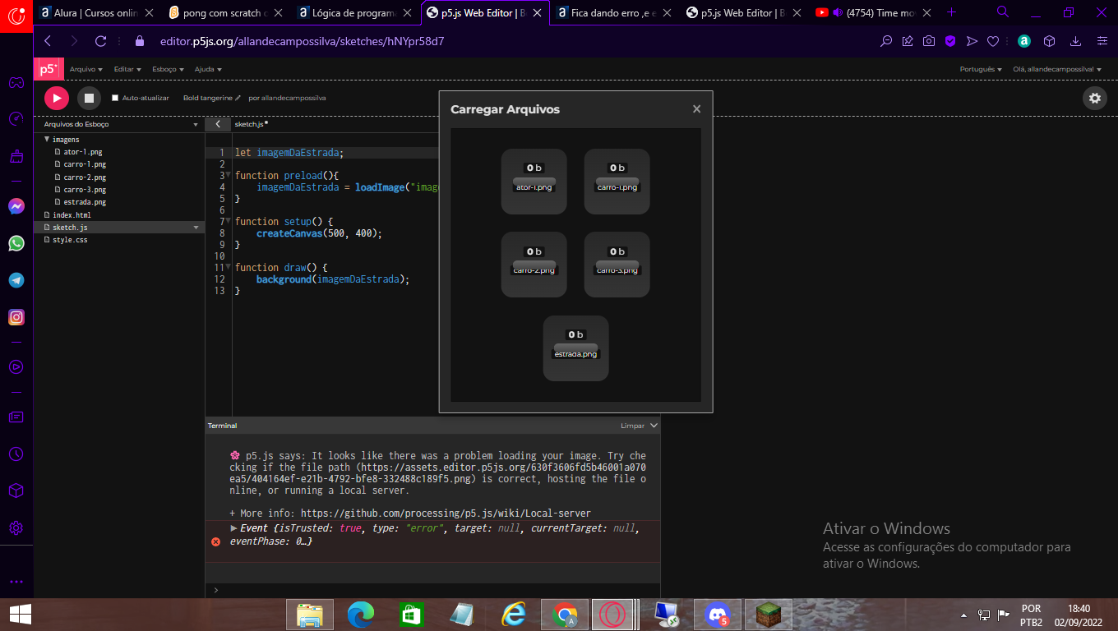
Task: Open File Explorer from taskbar
Action: [x=310, y=615]
